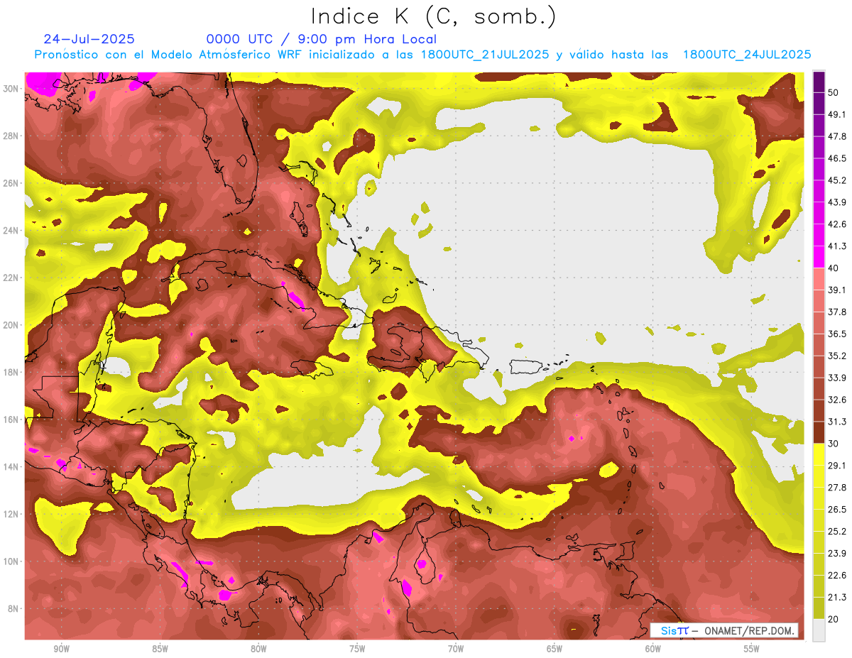Click colorbar value '49.1'
852x658 pixels.
(837, 114)
